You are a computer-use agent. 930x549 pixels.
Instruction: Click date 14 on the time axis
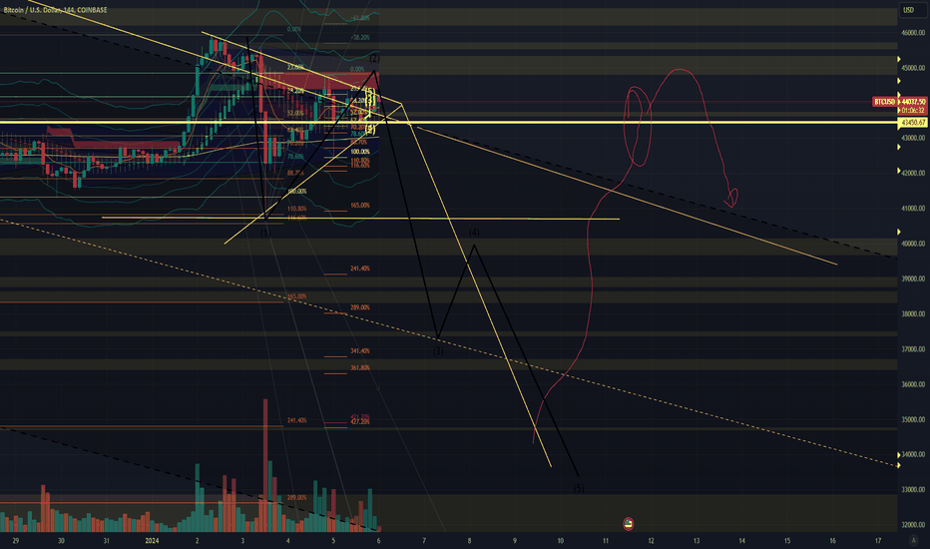[741, 541]
